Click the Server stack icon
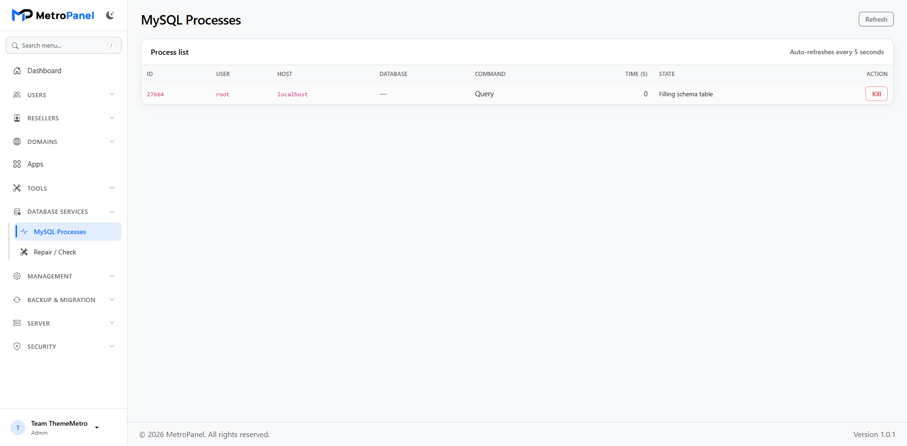Viewport: 907px width, 446px height. pos(17,323)
